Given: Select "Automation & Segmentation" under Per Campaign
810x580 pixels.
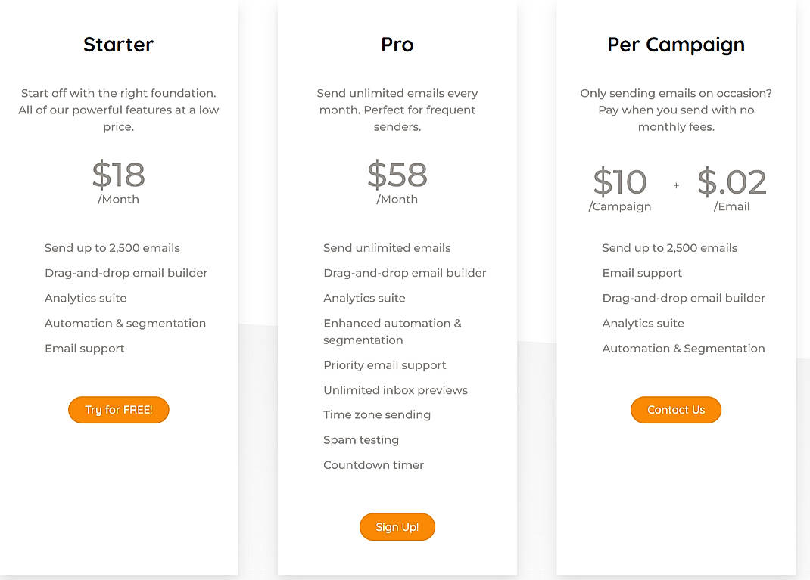Looking at the screenshot, I should (x=683, y=348).
